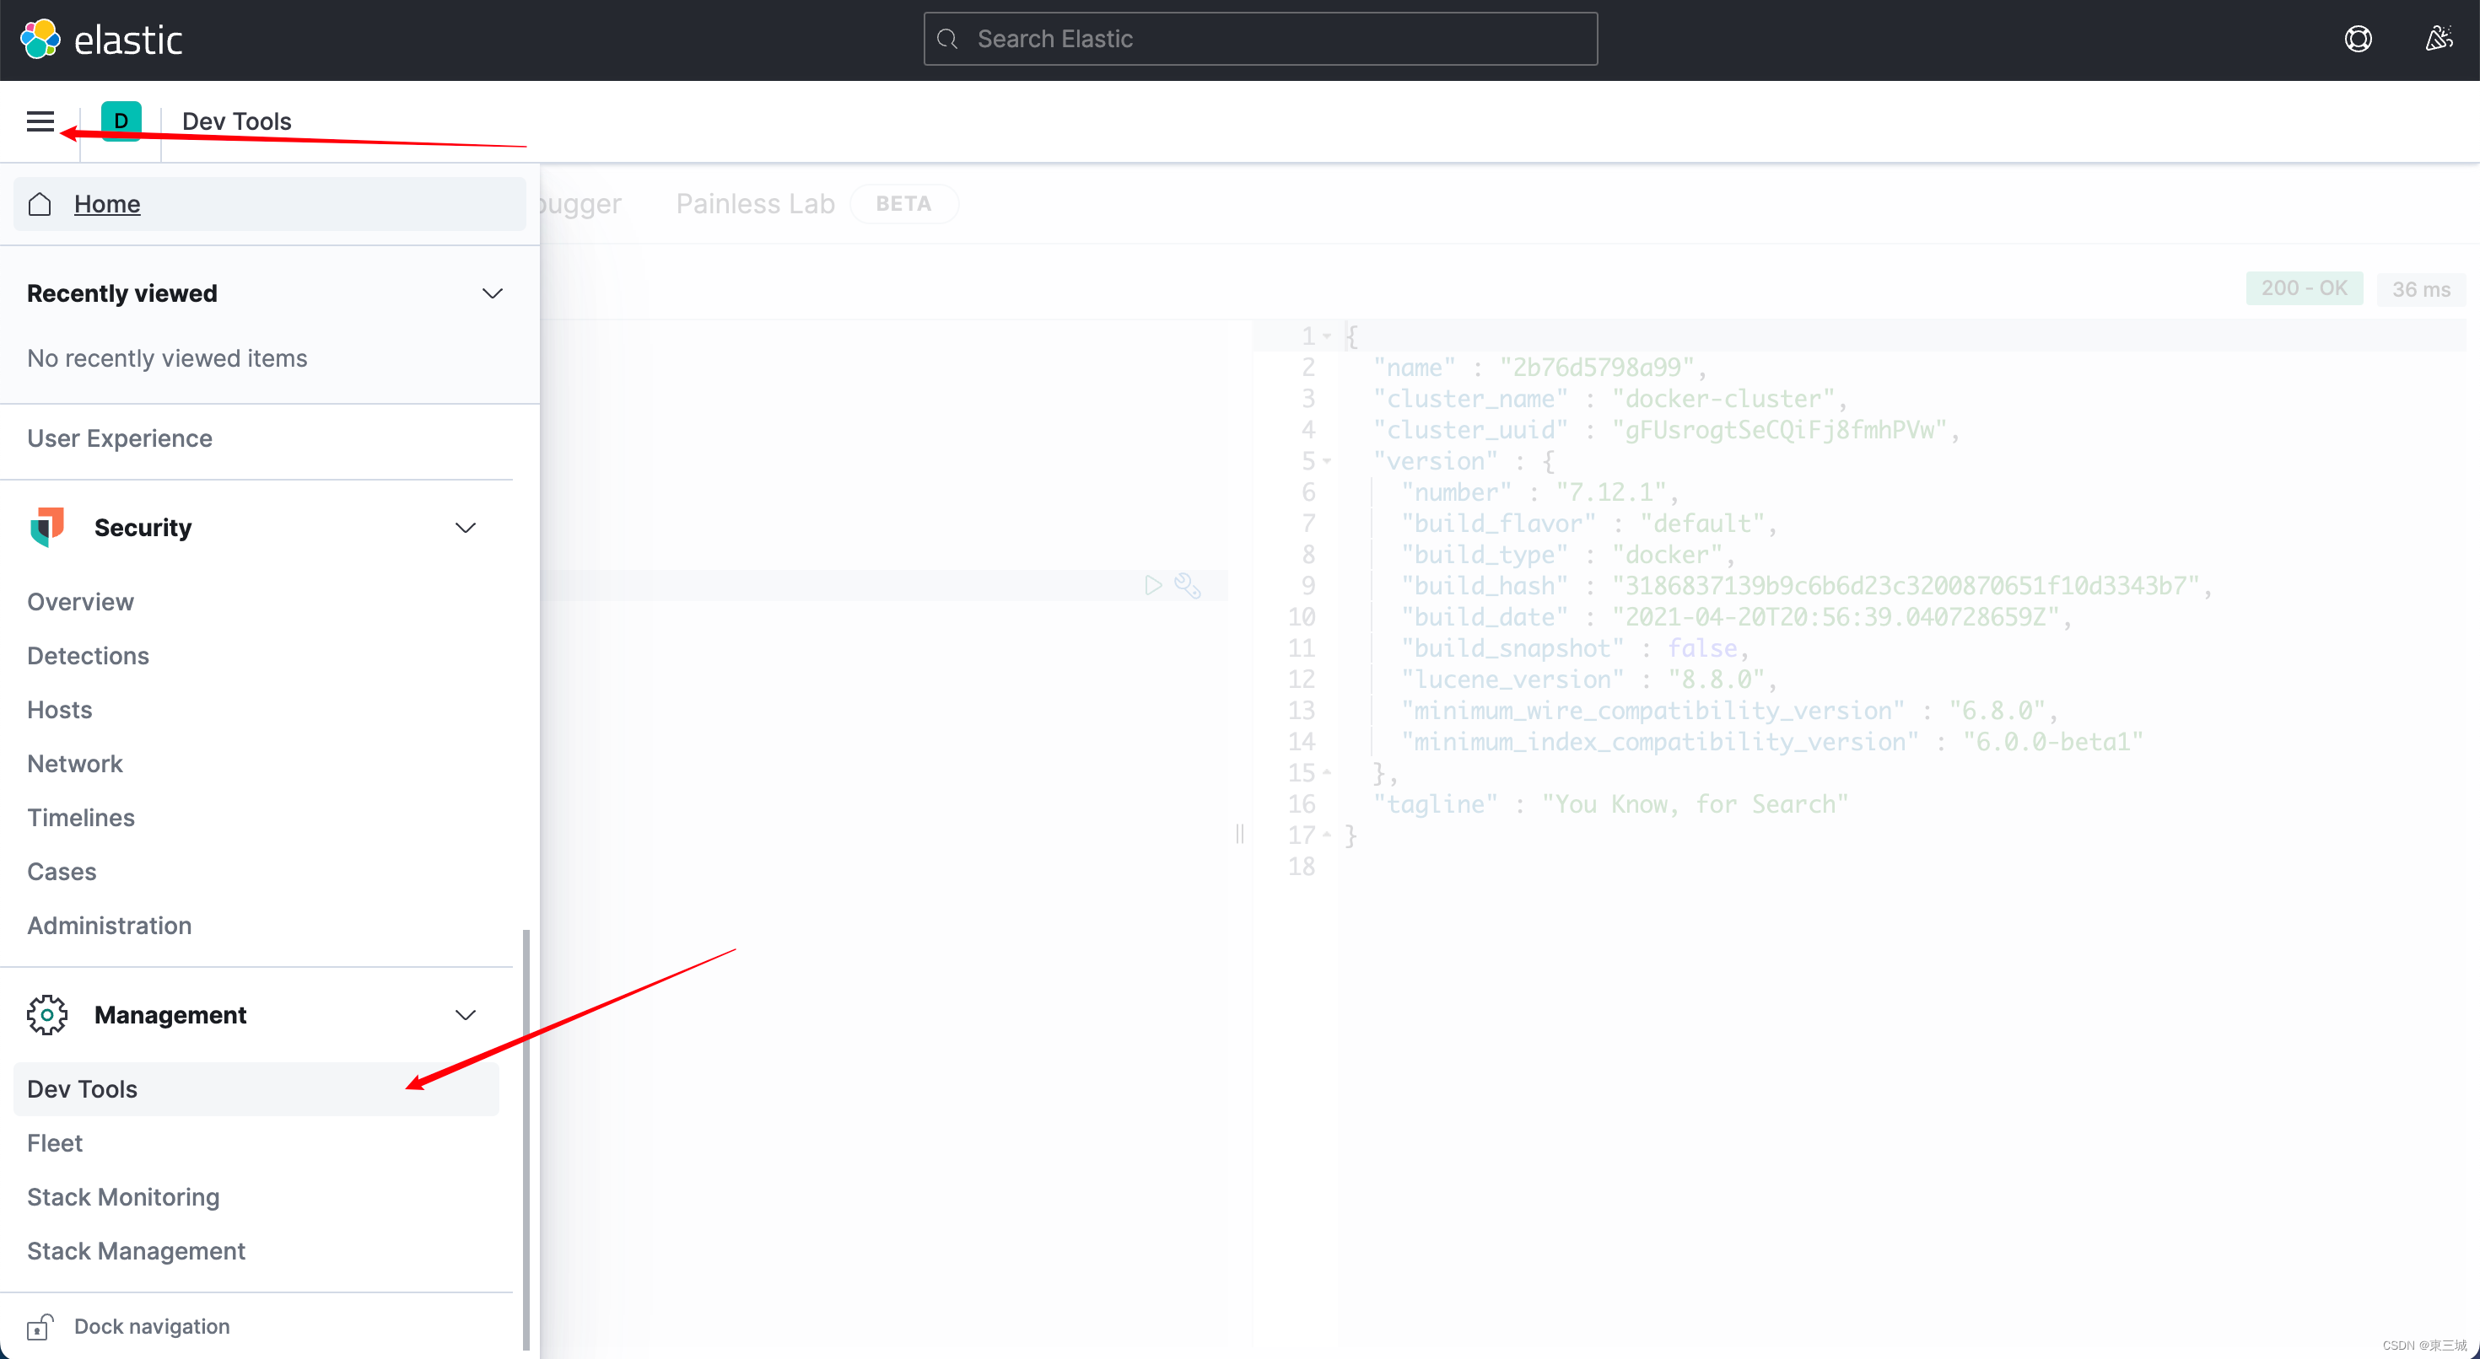
Task: Collapse the Management section chevron
Action: pos(465,1014)
